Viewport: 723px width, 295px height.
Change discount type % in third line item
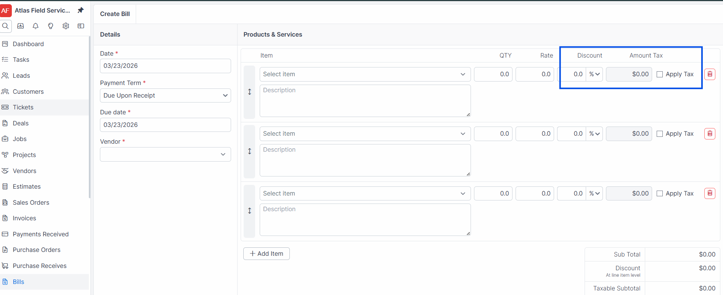click(594, 194)
